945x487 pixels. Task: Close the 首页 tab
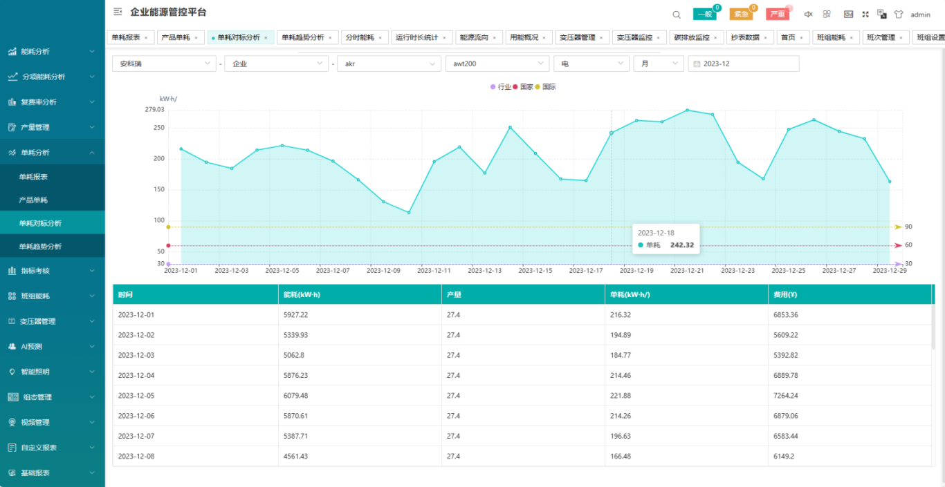[x=801, y=38]
